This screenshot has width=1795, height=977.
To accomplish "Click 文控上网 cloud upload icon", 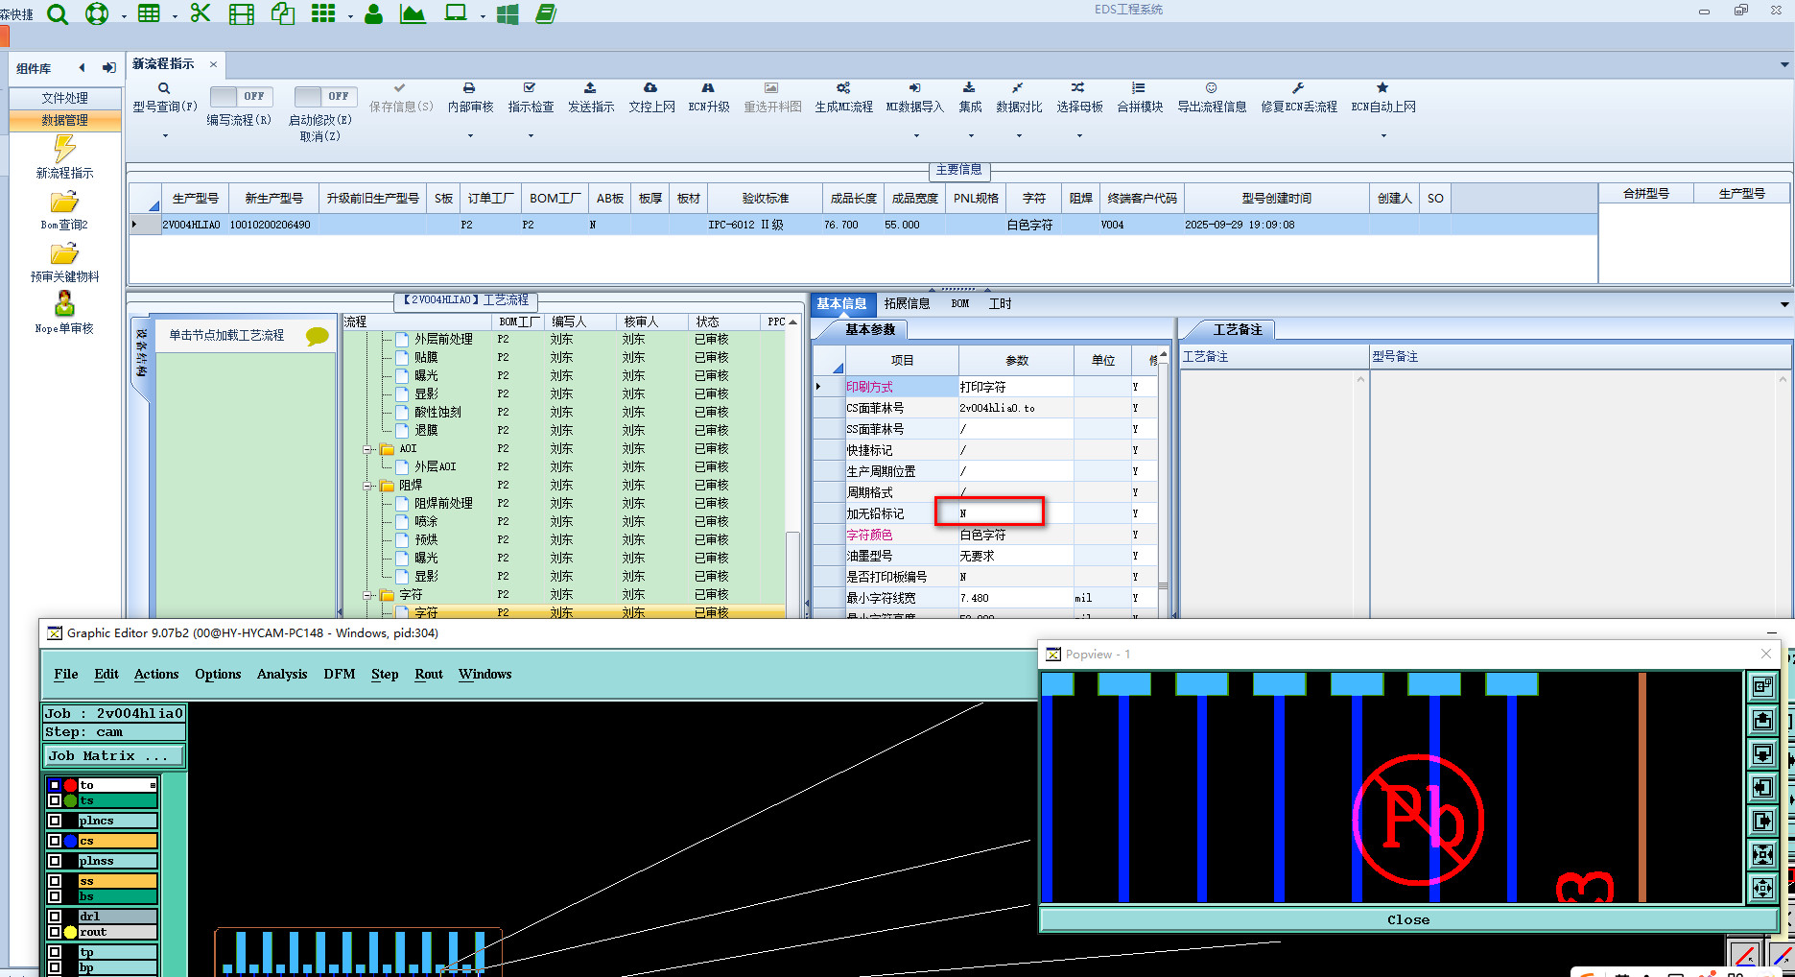I will [x=650, y=87].
